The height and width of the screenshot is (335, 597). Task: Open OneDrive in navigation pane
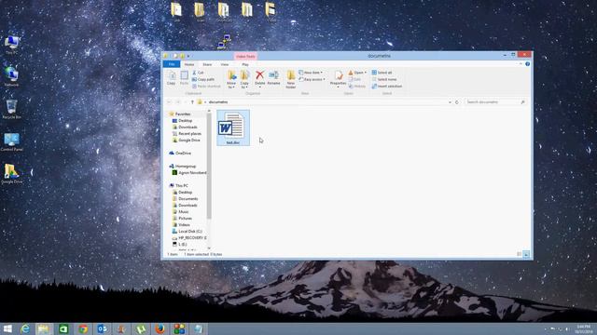(x=183, y=153)
